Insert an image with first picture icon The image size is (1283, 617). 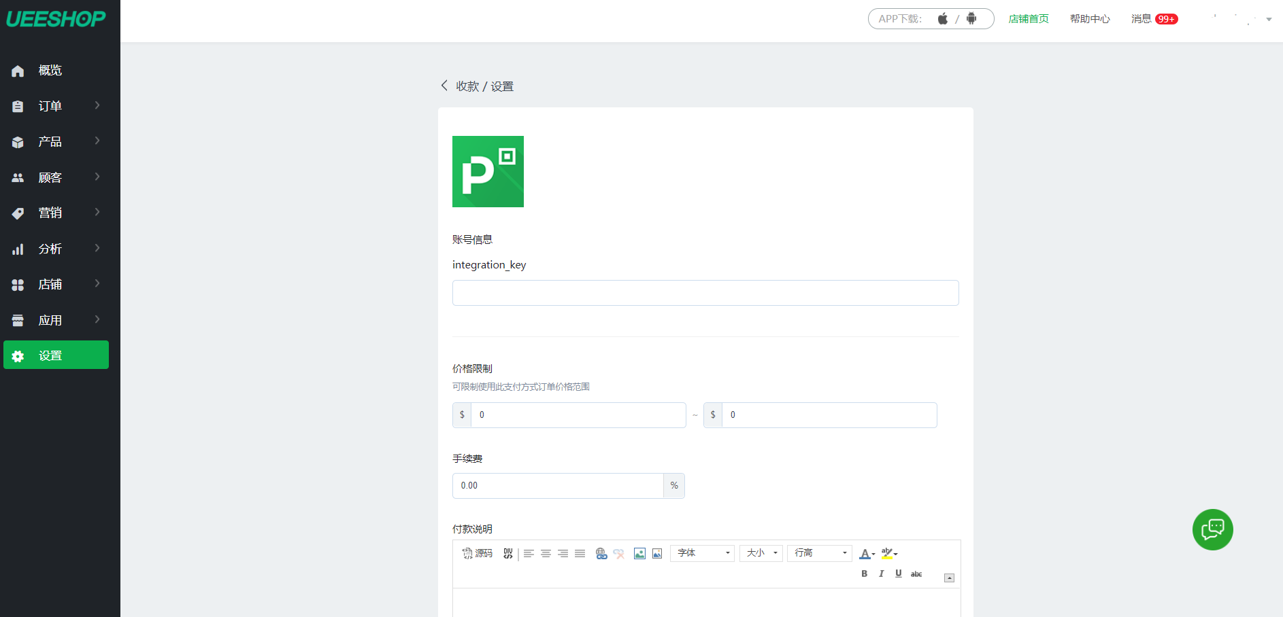pos(639,553)
